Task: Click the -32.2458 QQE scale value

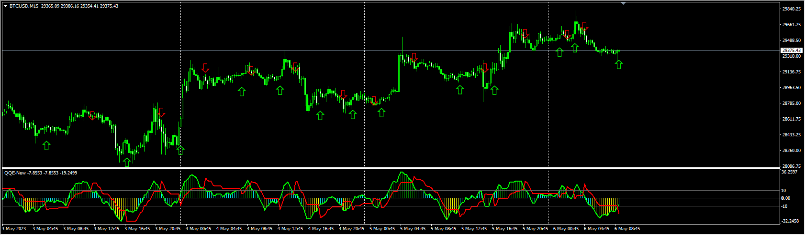Action: (x=789, y=221)
